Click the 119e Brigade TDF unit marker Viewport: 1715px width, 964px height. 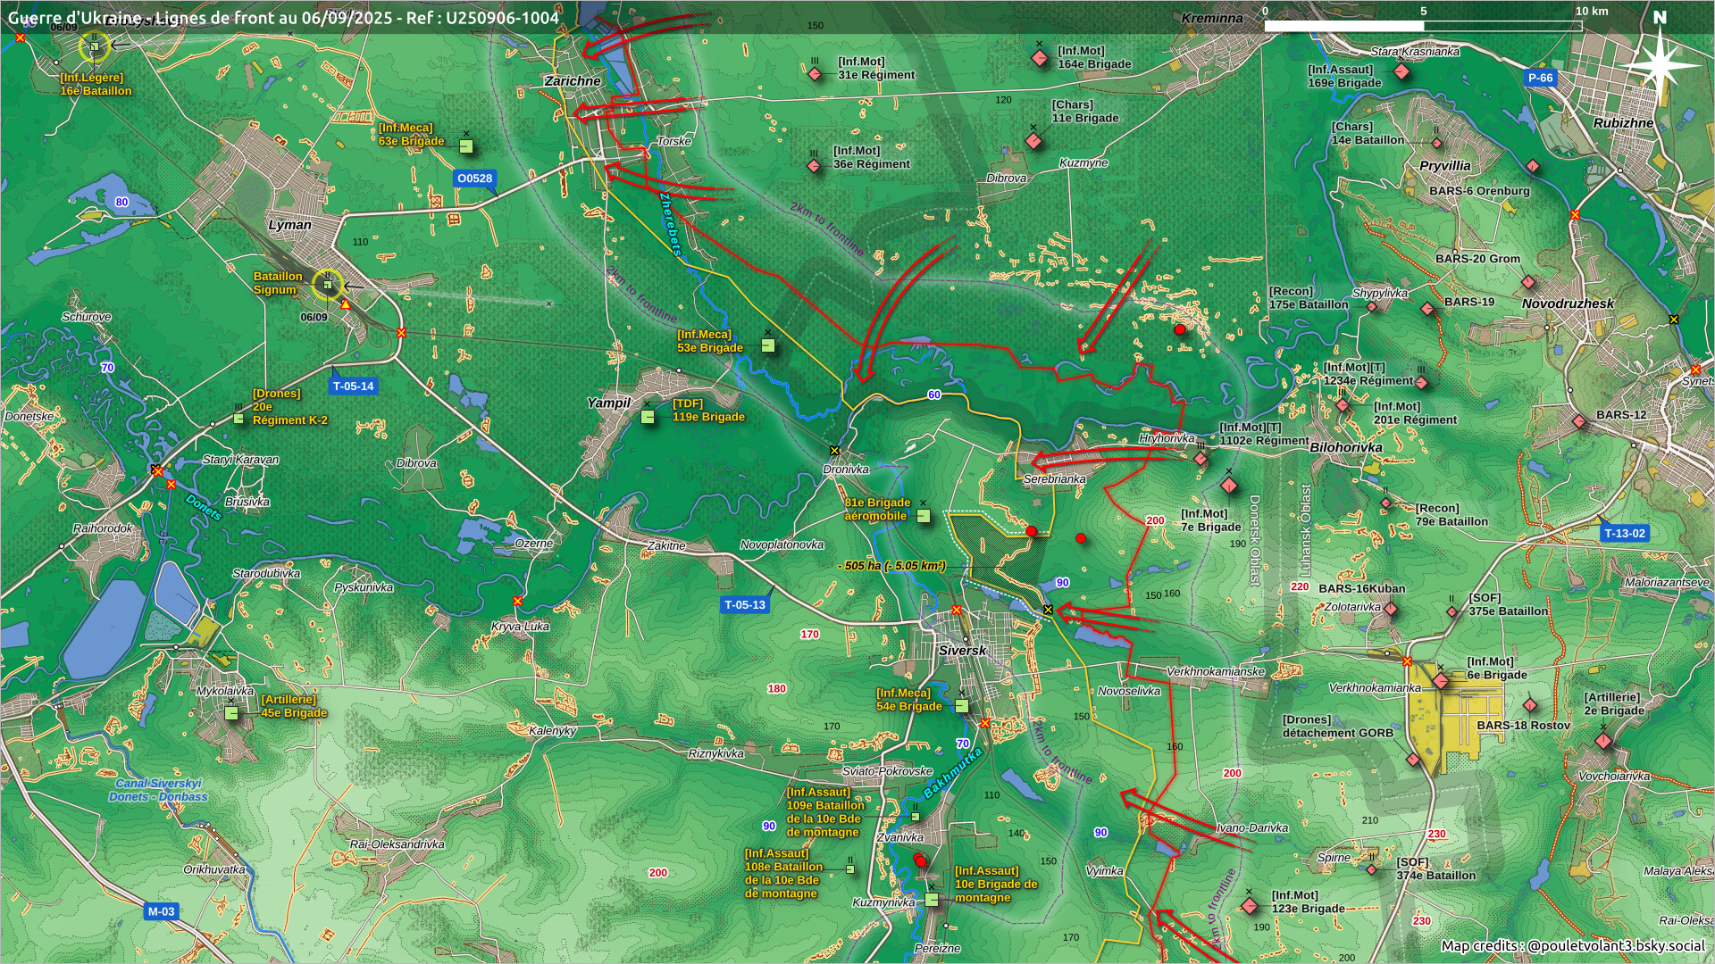pyautogui.click(x=648, y=417)
